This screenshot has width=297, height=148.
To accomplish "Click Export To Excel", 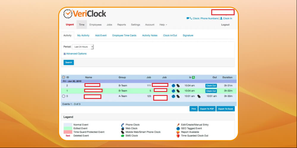I will tap(225, 109).
